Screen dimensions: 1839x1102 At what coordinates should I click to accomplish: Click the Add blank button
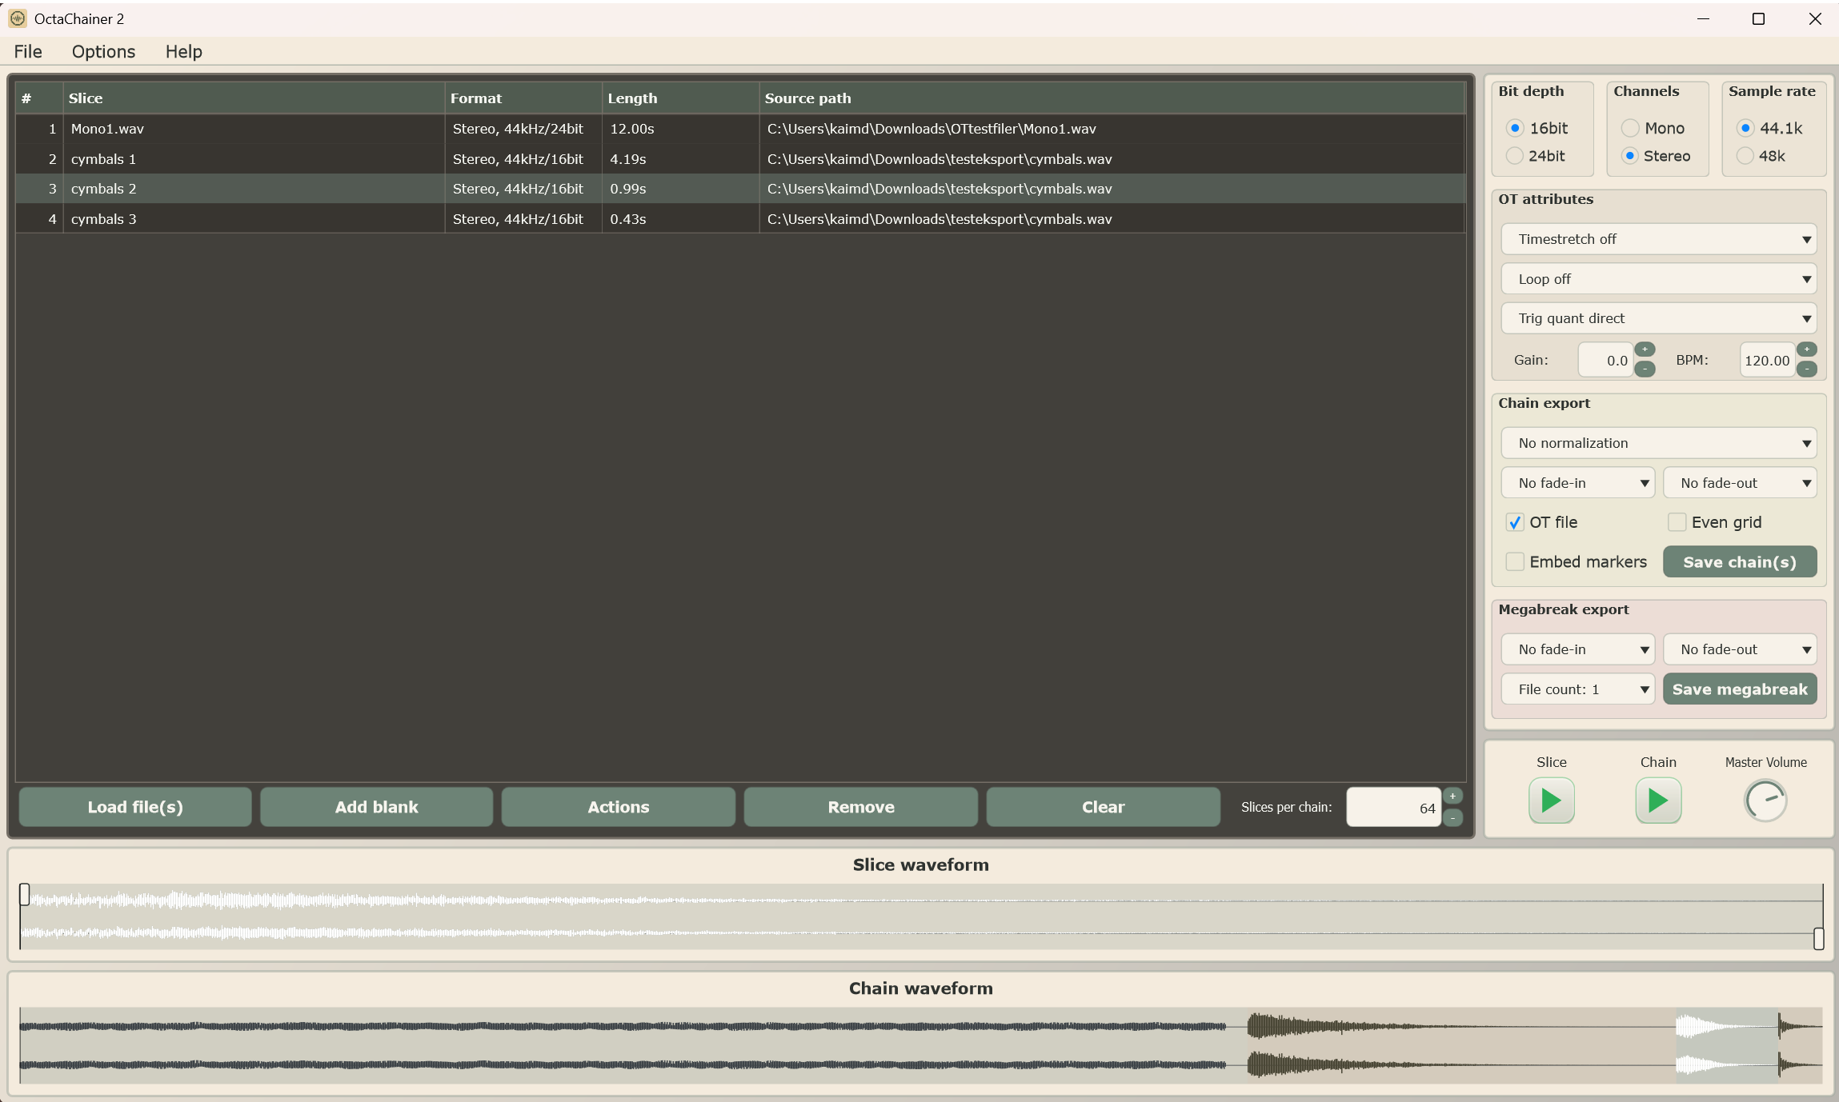coord(376,807)
